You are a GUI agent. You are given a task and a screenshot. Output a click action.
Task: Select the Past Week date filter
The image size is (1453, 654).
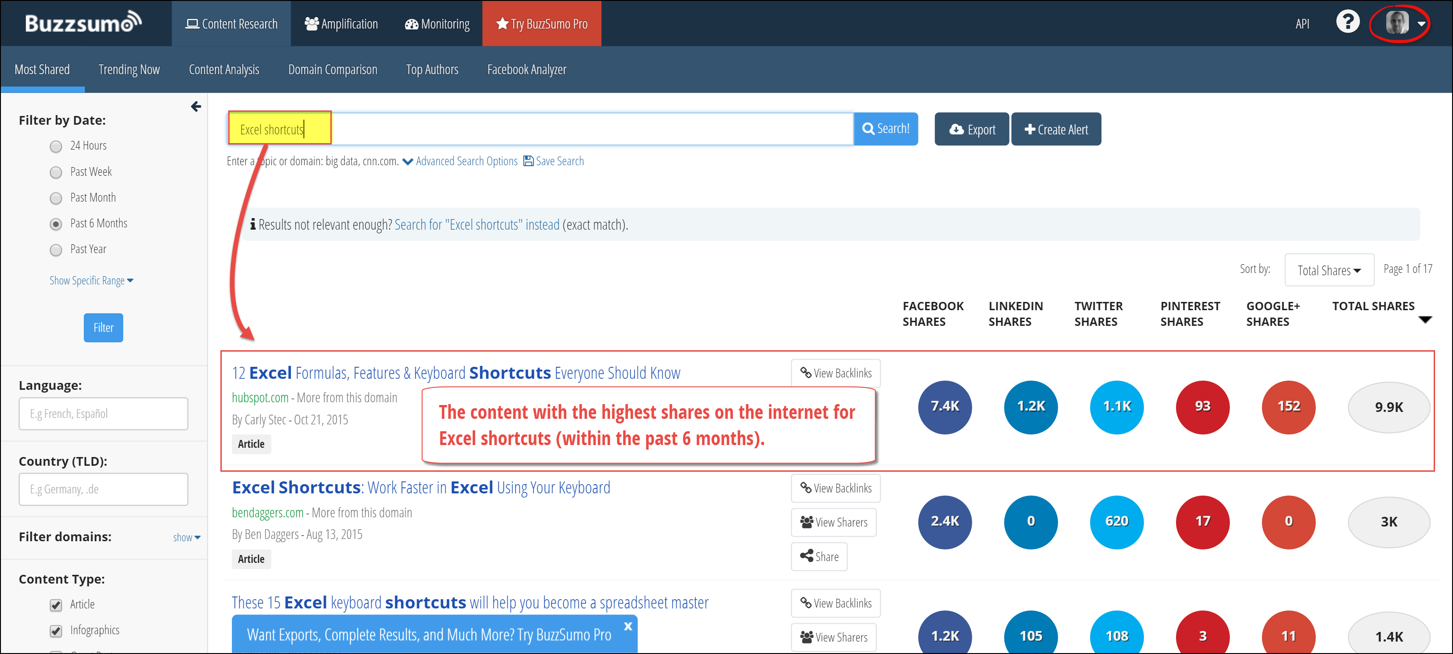coord(55,173)
